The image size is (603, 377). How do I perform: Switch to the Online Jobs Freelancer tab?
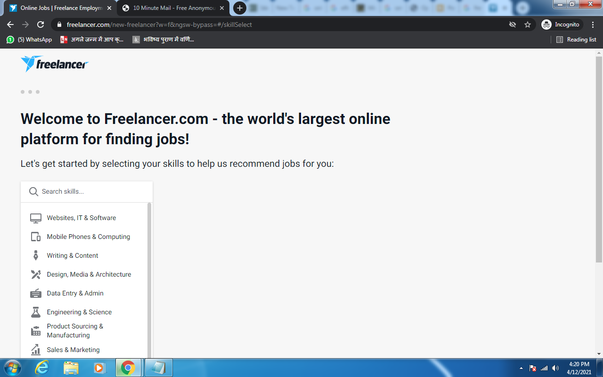[x=61, y=8]
